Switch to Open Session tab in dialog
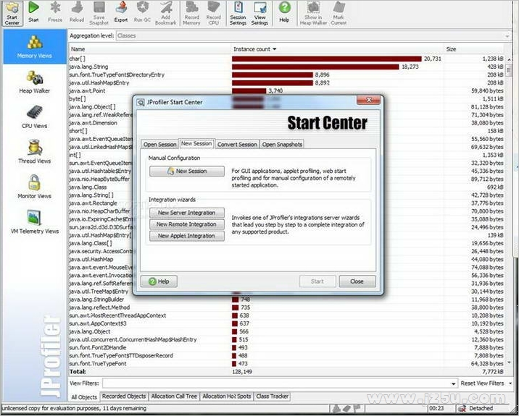 160,145
